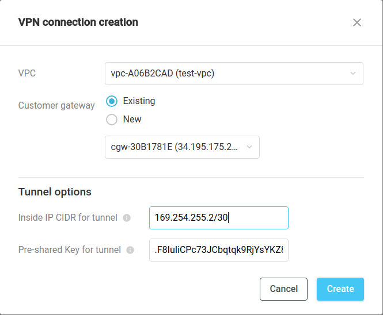The image size is (383, 315).
Task: Close the VPN connection creation dialog
Action: click(357, 22)
